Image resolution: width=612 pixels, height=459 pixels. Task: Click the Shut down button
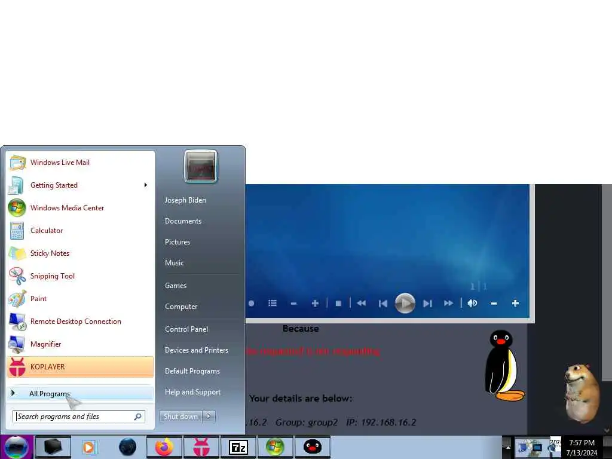[180, 417]
